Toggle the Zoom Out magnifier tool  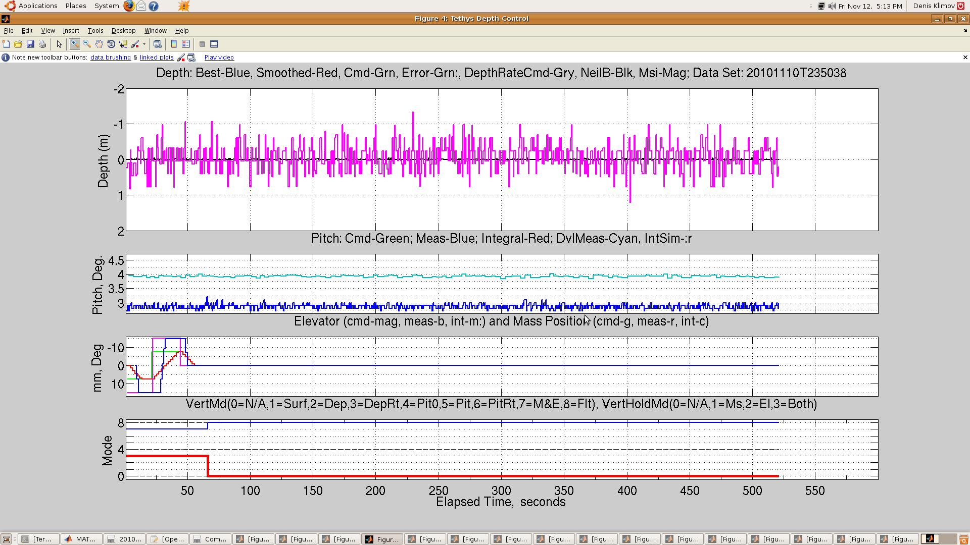coord(87,44)
